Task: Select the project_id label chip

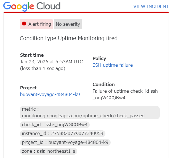Action: (x=65, y=143)
